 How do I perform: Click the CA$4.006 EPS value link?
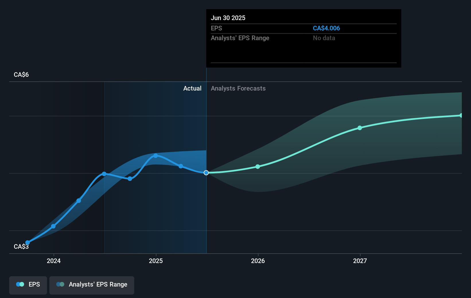click(x=326, y=28)
